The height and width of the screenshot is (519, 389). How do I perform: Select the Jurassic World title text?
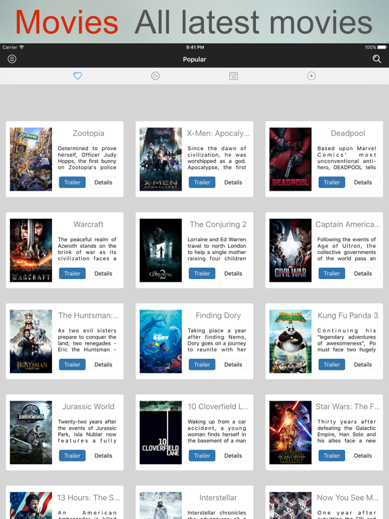point(88,406)
